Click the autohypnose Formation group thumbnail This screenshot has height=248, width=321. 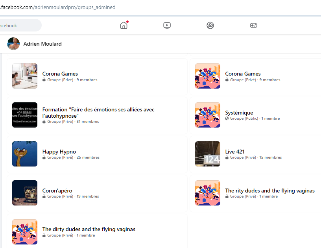[25, 115]
